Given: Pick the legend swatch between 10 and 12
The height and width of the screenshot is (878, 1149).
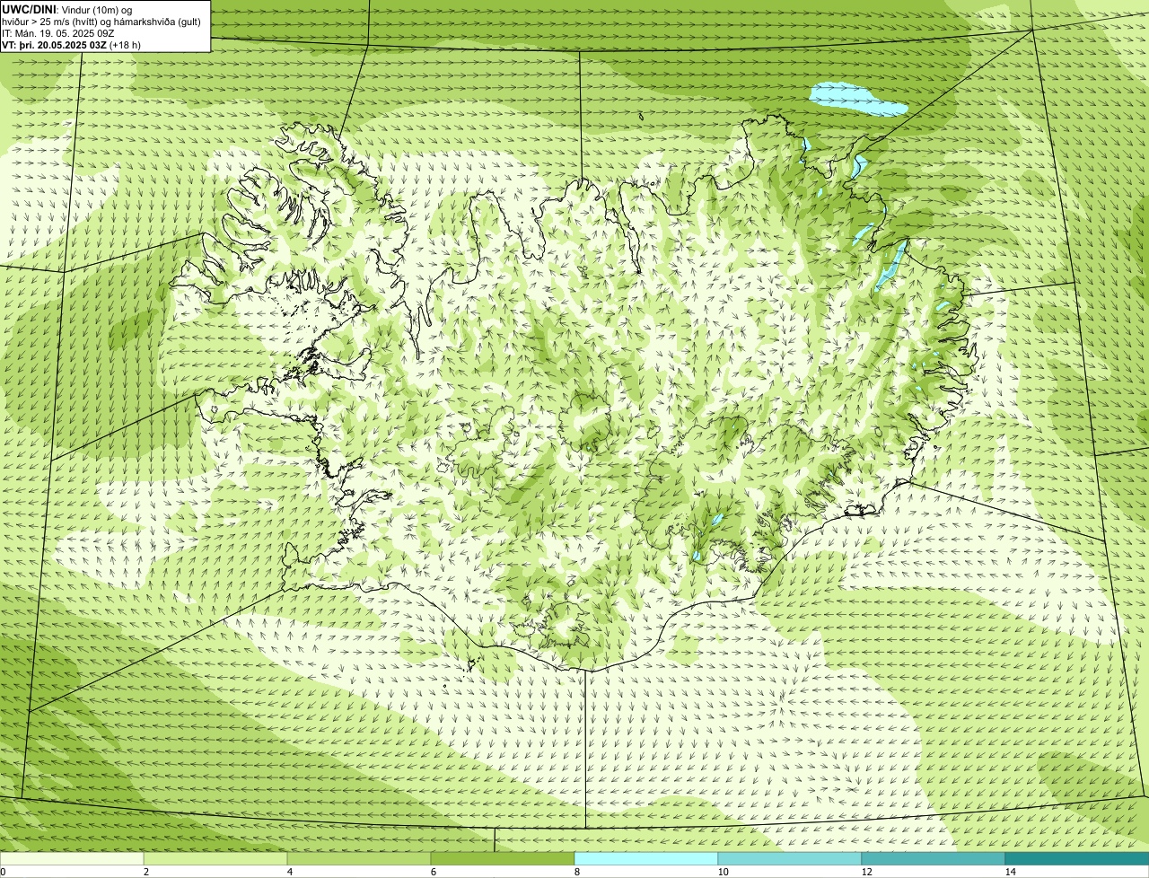Looking at the screenshot, I should pyautogui.click(x=790, y=858).
